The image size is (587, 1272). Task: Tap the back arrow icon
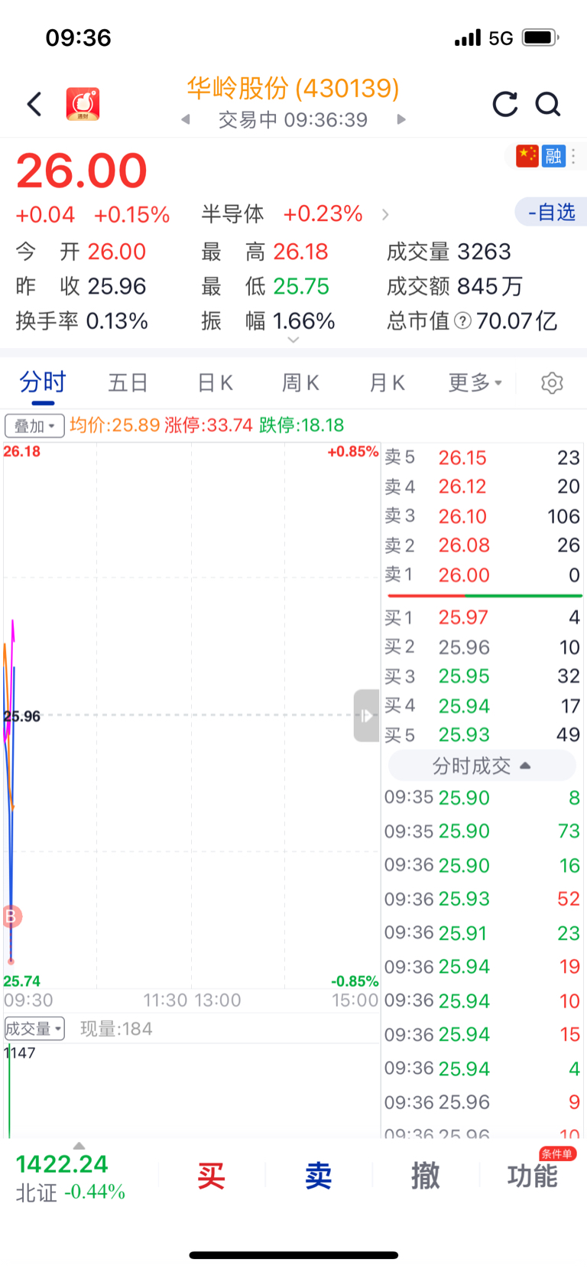point(34,104)
